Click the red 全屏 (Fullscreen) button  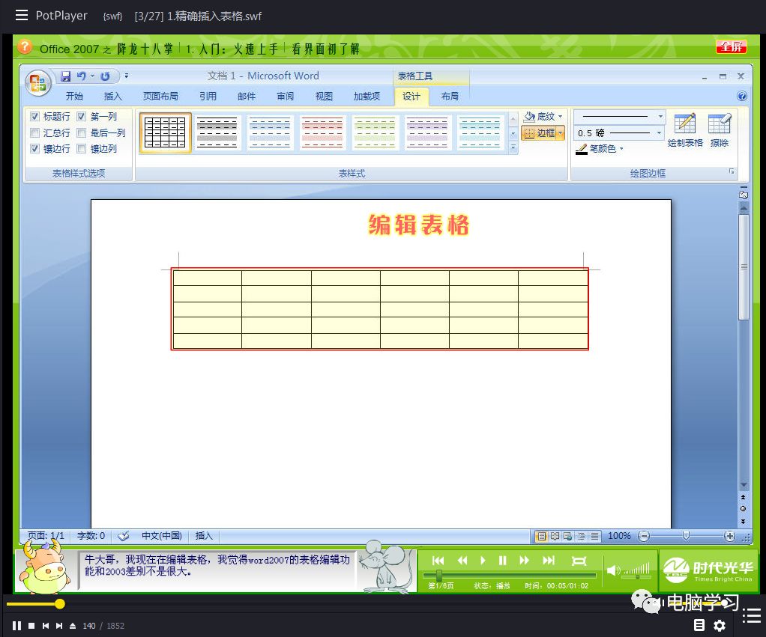tap(731, 47)
